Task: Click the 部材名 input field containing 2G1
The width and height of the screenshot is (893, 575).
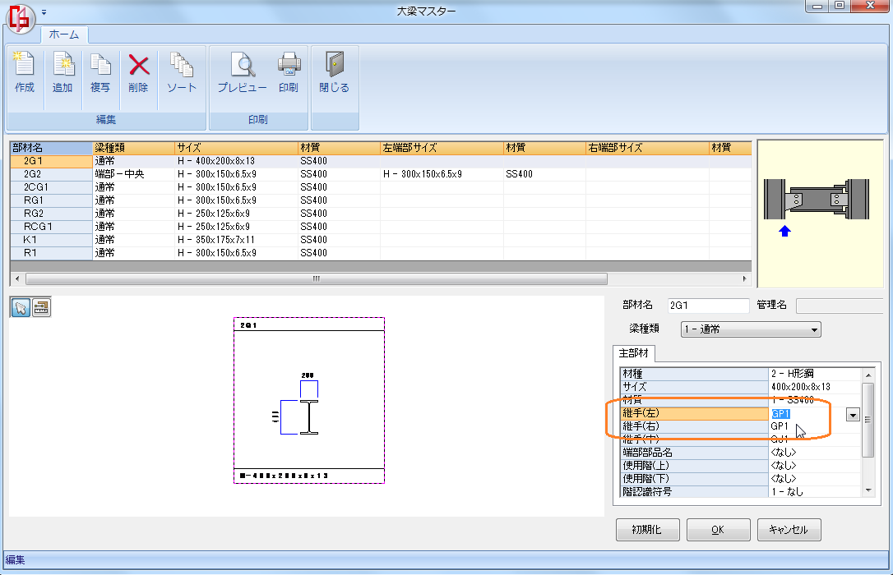Action: coord(709,306)
